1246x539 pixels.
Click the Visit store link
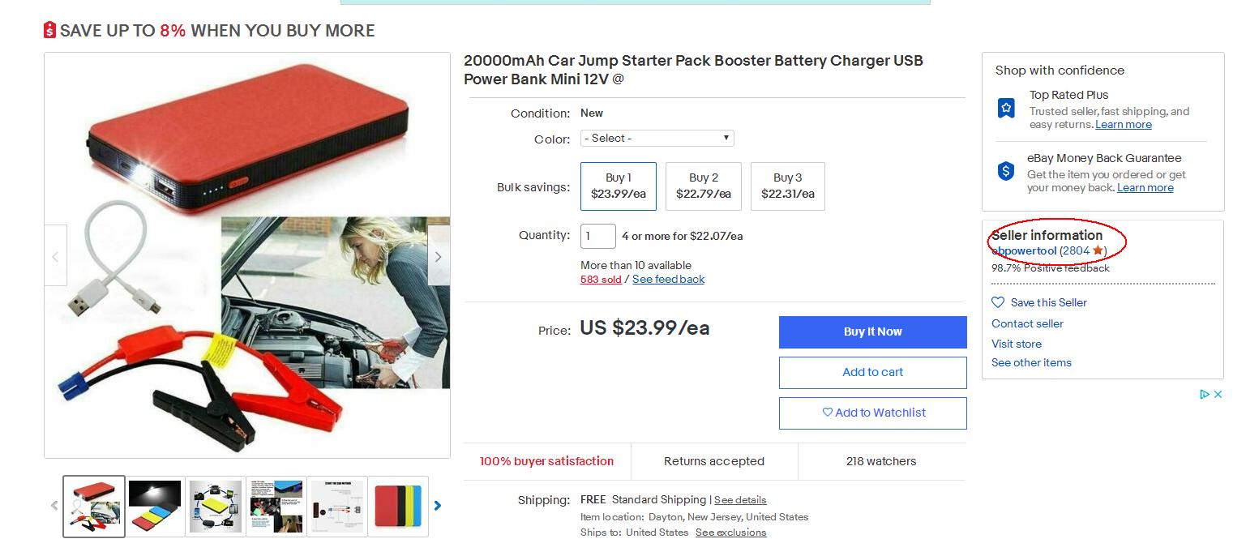pos(1016,344)
